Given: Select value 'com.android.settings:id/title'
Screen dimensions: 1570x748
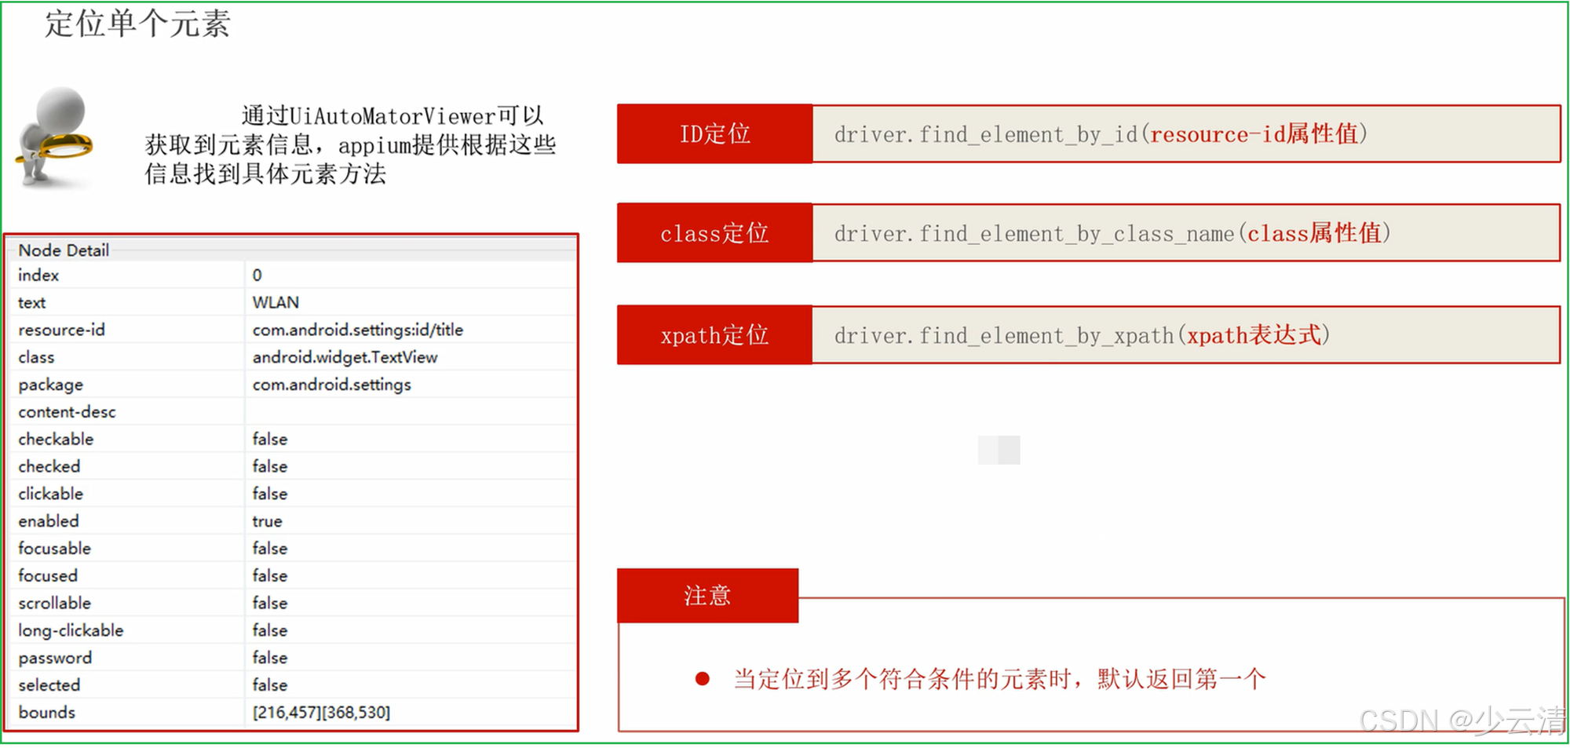Looking at the screenshot, I should tap(358, 330).
